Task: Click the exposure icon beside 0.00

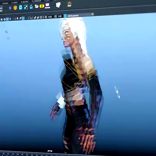Action: click(46, 17)
